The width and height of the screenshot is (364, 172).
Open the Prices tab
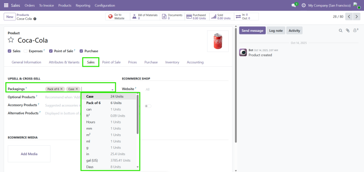pyautogui.click(x=132, y=62)
